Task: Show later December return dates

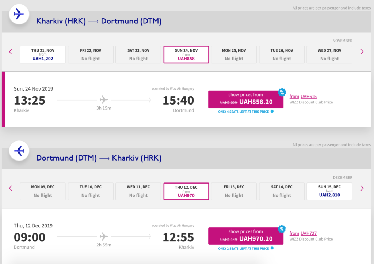Action: 362,188
